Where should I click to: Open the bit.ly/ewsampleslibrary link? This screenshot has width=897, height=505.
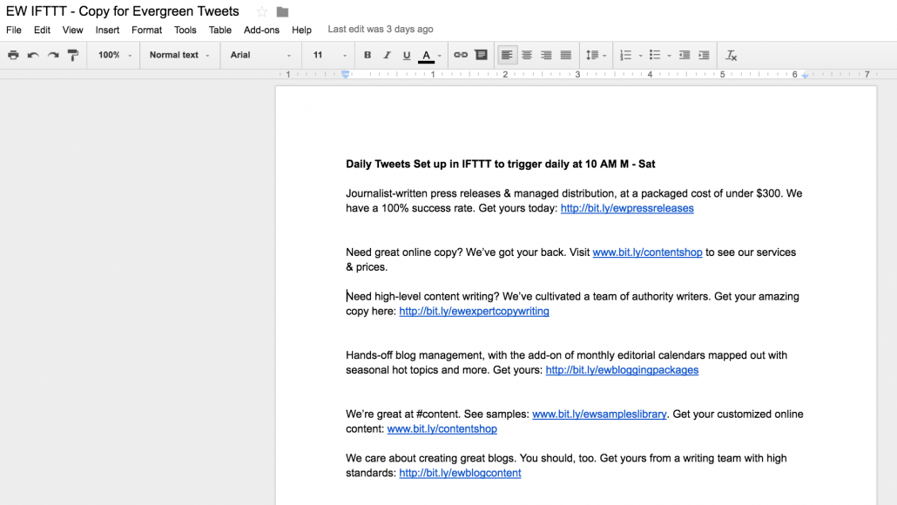[599, 414]
